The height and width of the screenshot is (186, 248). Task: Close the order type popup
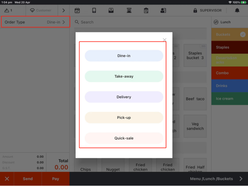(164, 40)
